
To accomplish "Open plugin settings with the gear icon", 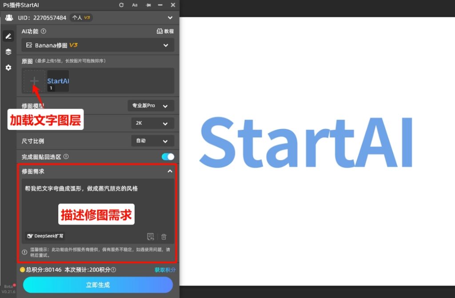I will pyautogui.click(x=8, y=68).
